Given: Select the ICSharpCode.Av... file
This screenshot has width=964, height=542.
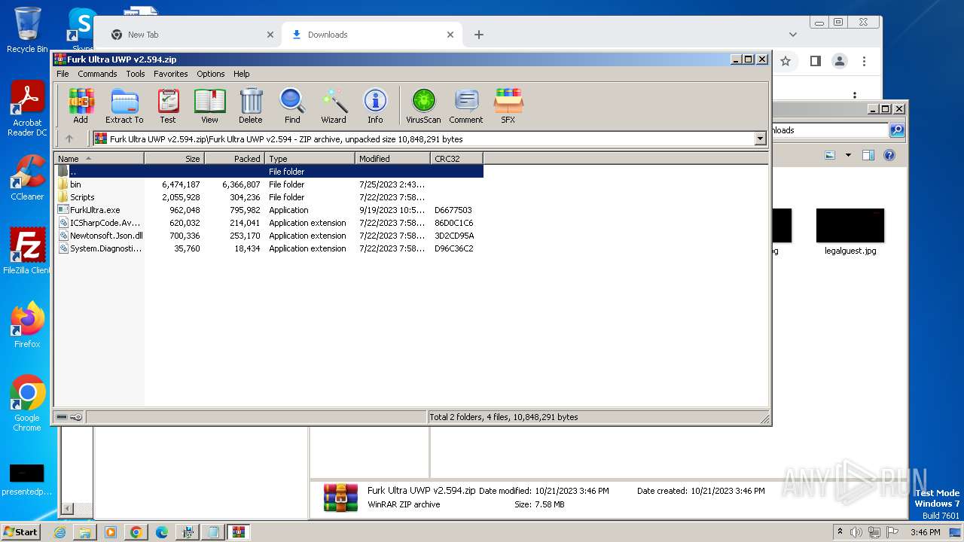Looking at the screenshot, I should point(270,223).
